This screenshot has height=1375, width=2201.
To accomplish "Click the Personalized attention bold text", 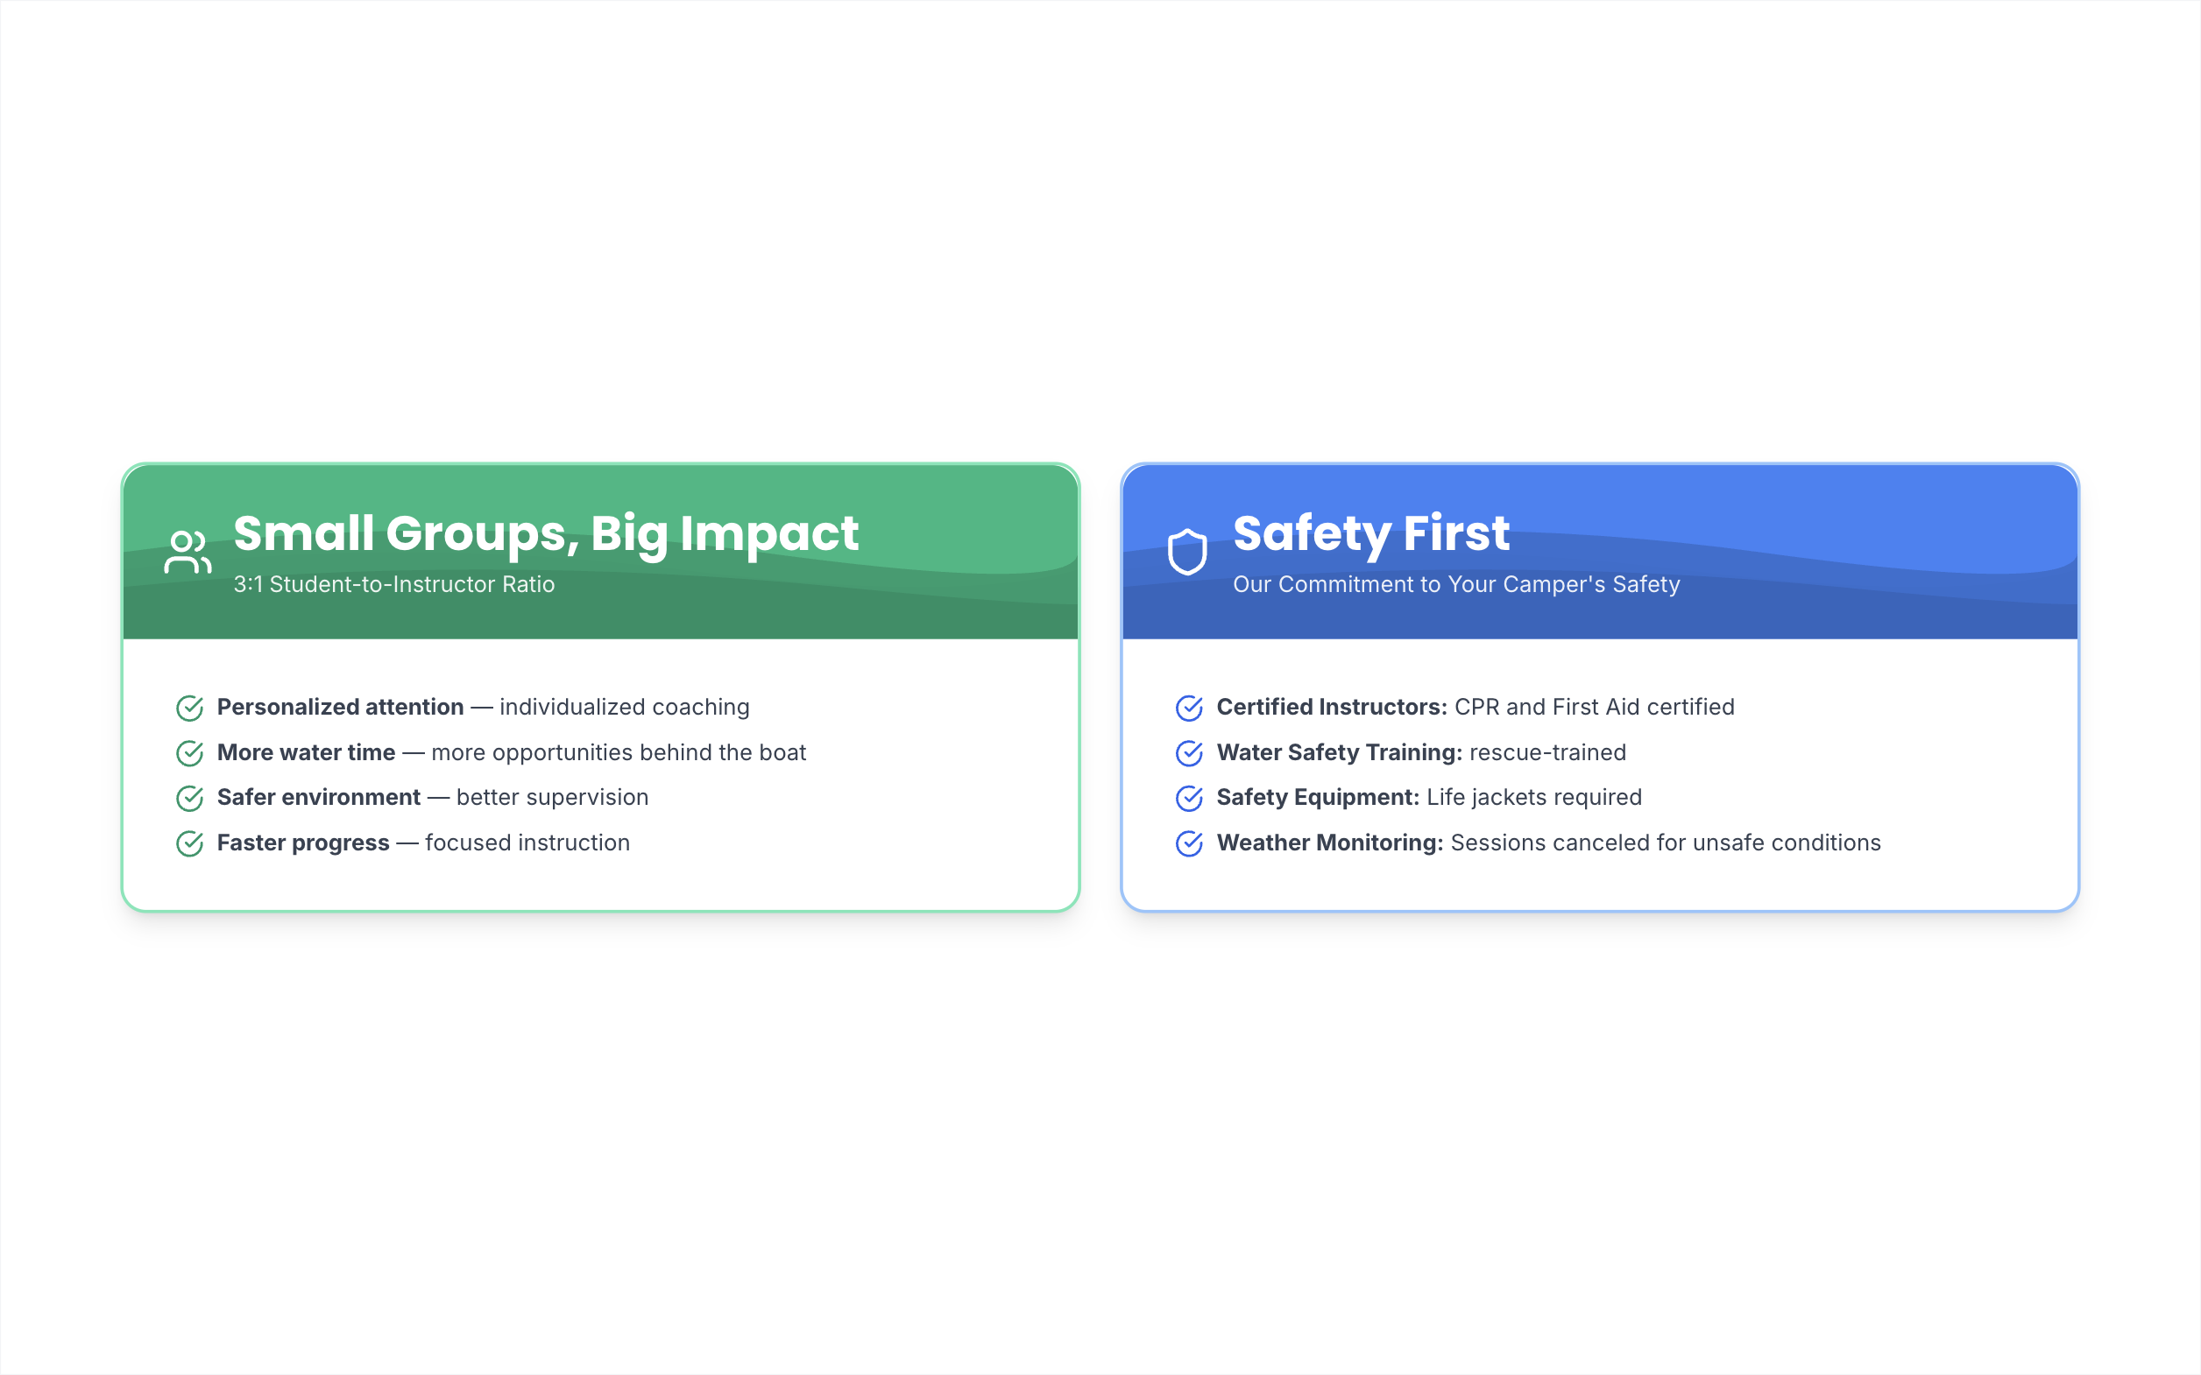I will pyautogui.click(x=340, y=707).
